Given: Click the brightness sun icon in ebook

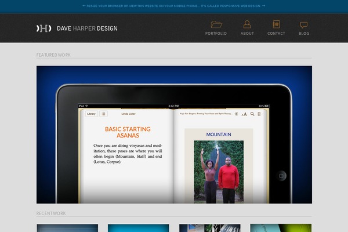Looking at the screenshot, I should 237,114.
